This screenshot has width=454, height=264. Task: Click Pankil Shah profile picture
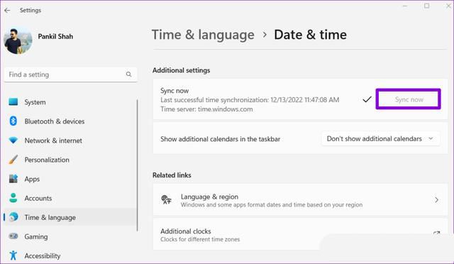pyautogui.click(x=18, y=41)
